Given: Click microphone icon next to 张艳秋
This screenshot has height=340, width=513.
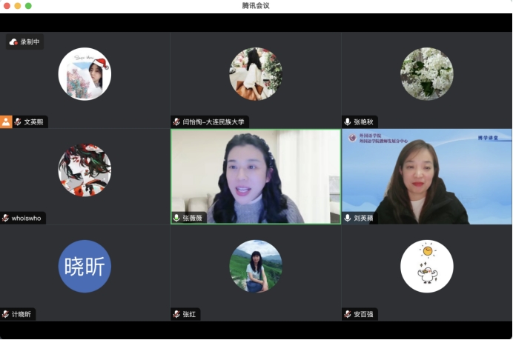Looking at the screenshot, I should (x=348, y=121).
